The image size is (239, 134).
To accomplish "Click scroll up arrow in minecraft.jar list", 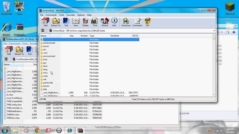I will pos(214,35).
